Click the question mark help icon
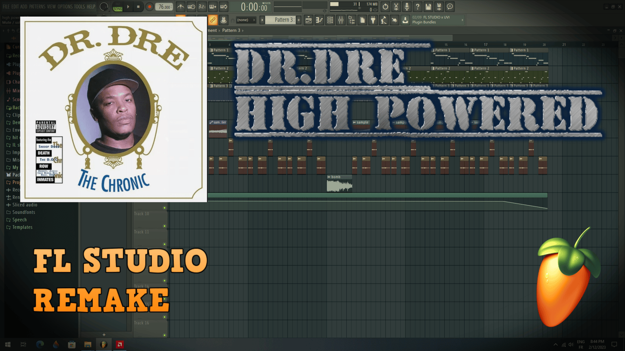Screen dimensions: 625x351 [x=417, y=7]
